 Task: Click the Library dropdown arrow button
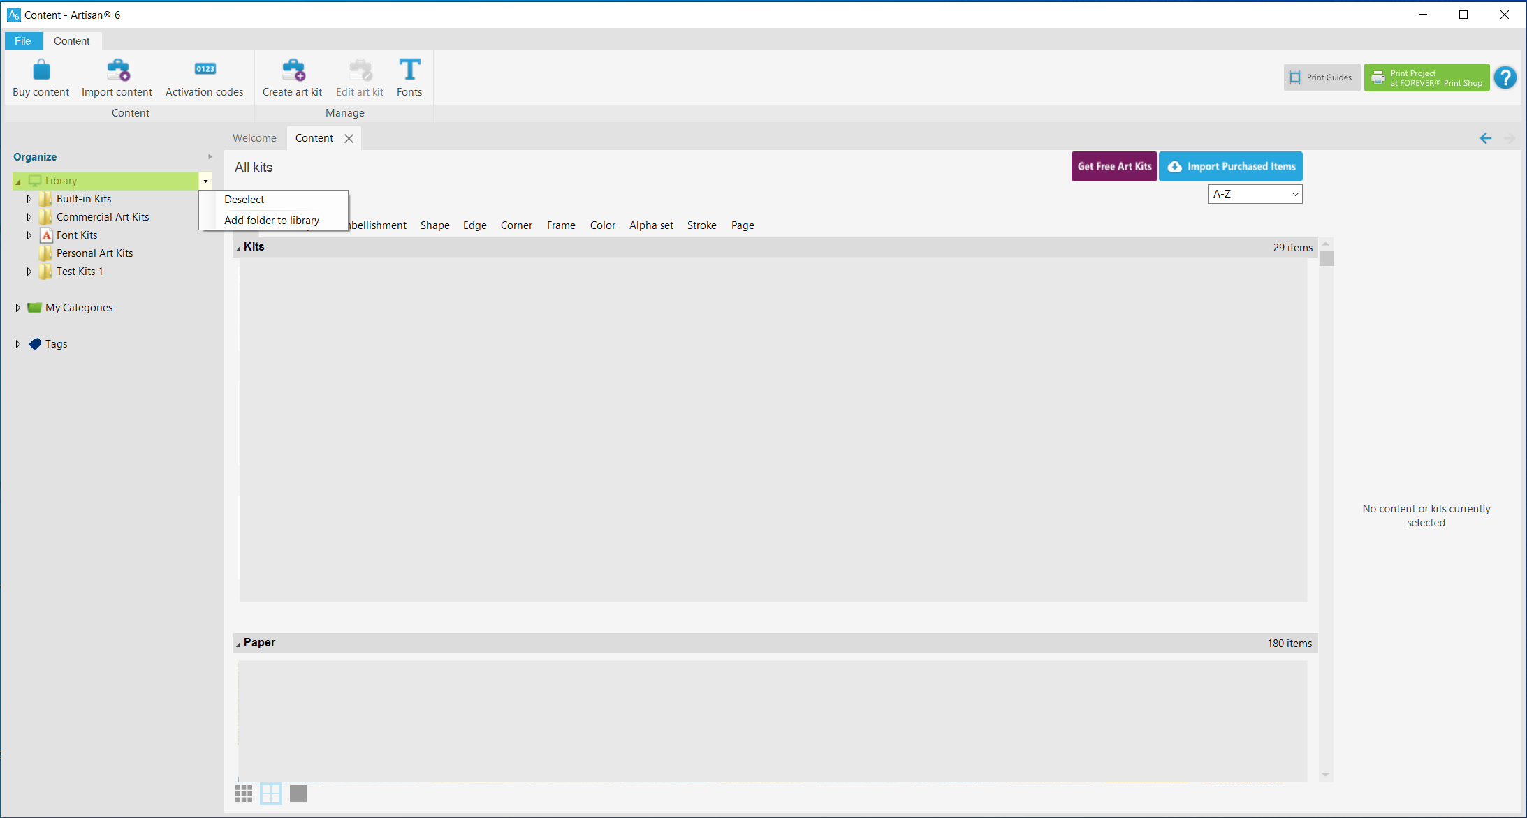(x=205, y=181)
